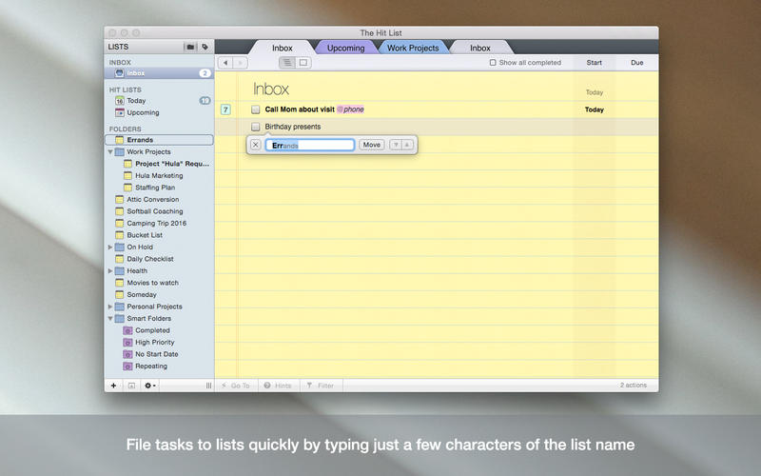Viewport: 761px width, 476px height.
Task: Check off Birthday presents task
Action: [x=256, y=127]
